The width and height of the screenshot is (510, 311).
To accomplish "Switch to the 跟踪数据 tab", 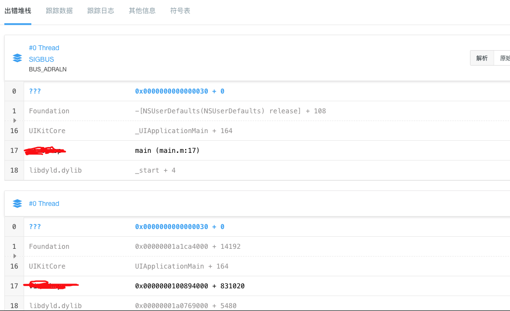I will click(x=59, y=11).
